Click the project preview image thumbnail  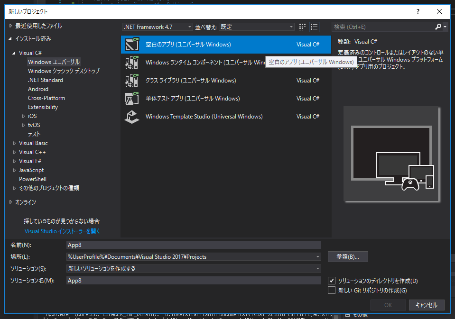391,154
